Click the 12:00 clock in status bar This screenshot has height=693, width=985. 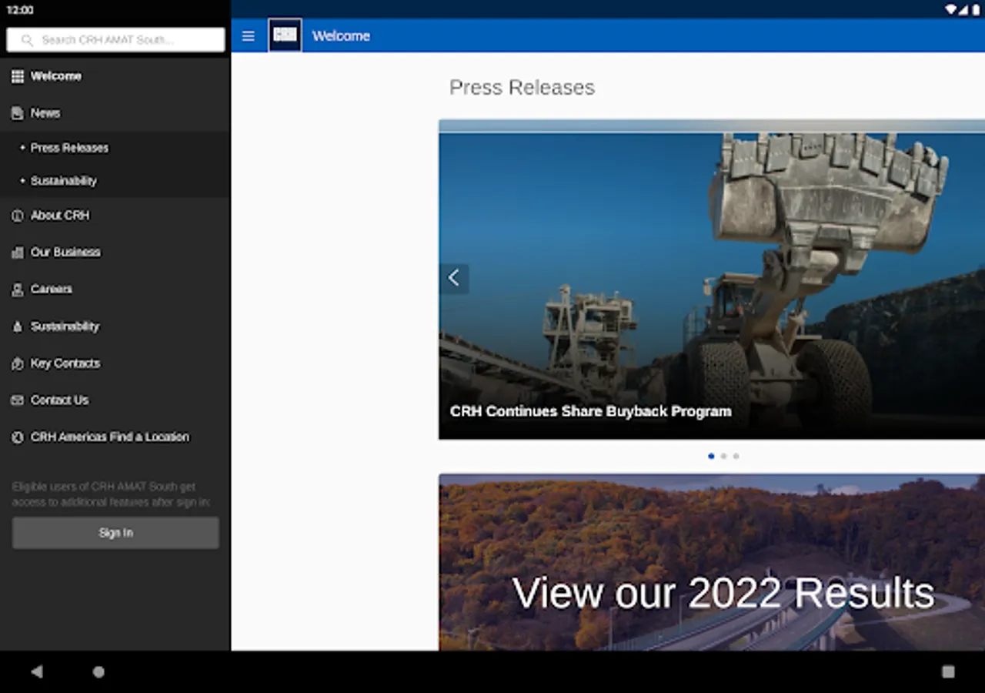pyautogui.click(x=20, y=10)
